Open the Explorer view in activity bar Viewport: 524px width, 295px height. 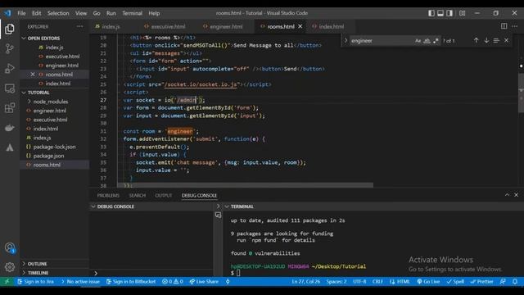coord(9,29)
